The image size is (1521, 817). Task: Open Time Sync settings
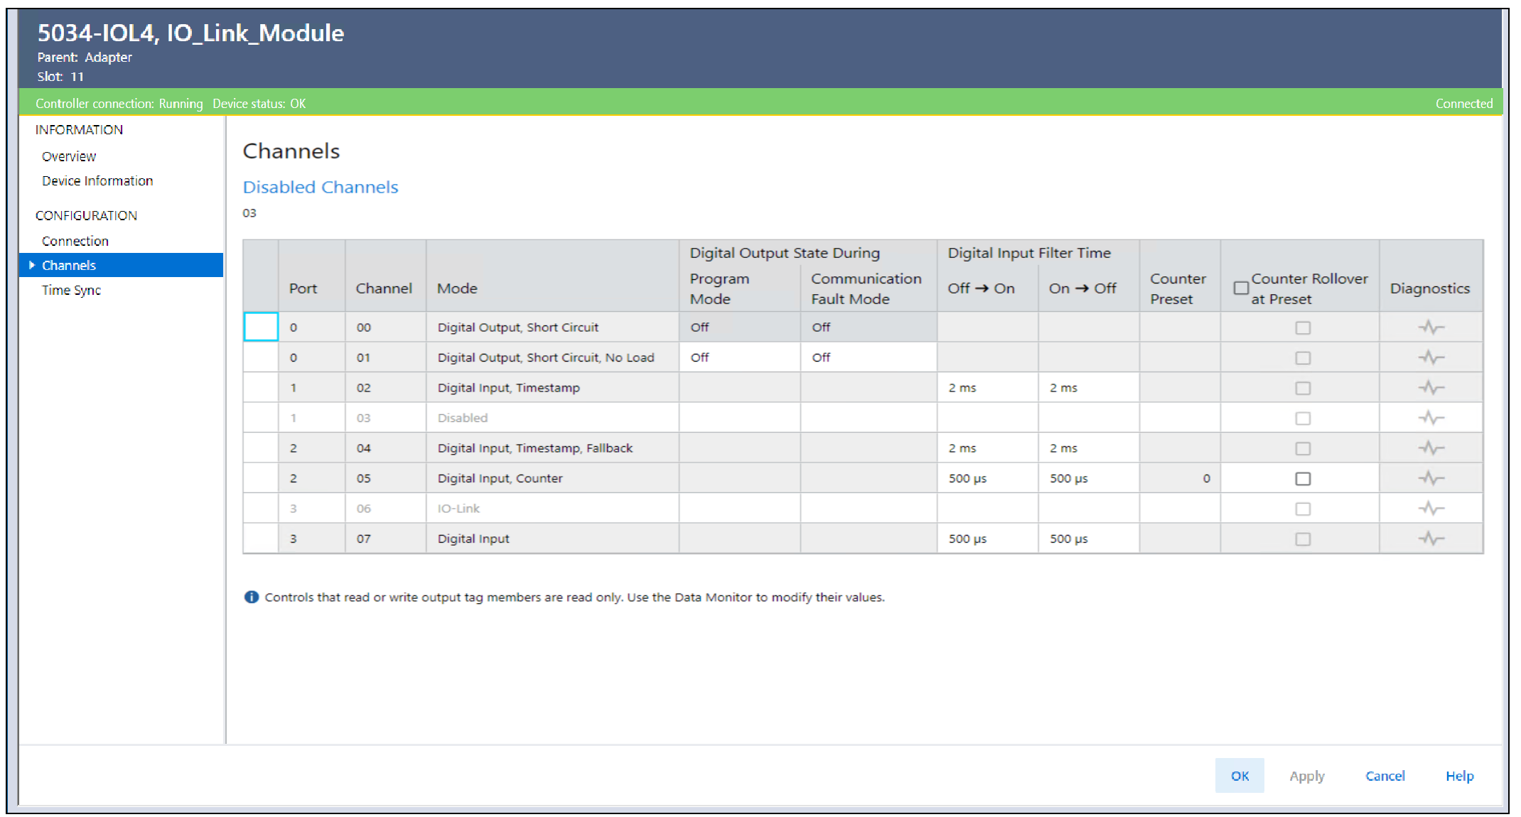pos(71,290)
